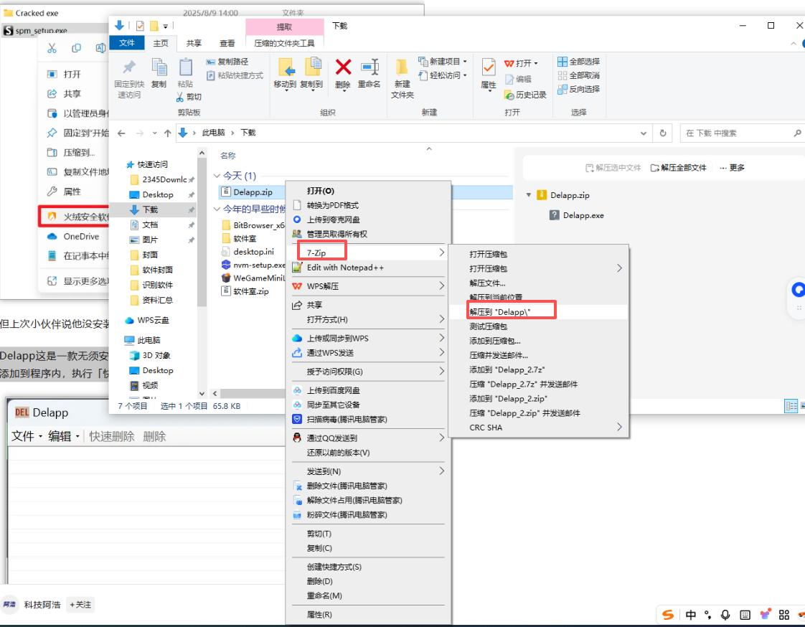
Task: Open the address bar history dropdown
Action: coord(644,133)
